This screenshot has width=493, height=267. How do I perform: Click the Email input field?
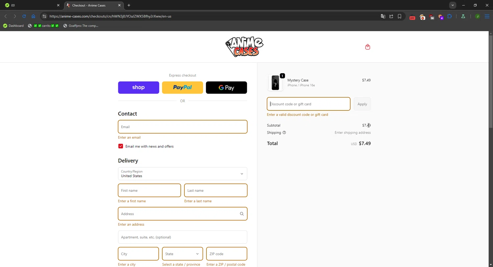pos(182,127)
